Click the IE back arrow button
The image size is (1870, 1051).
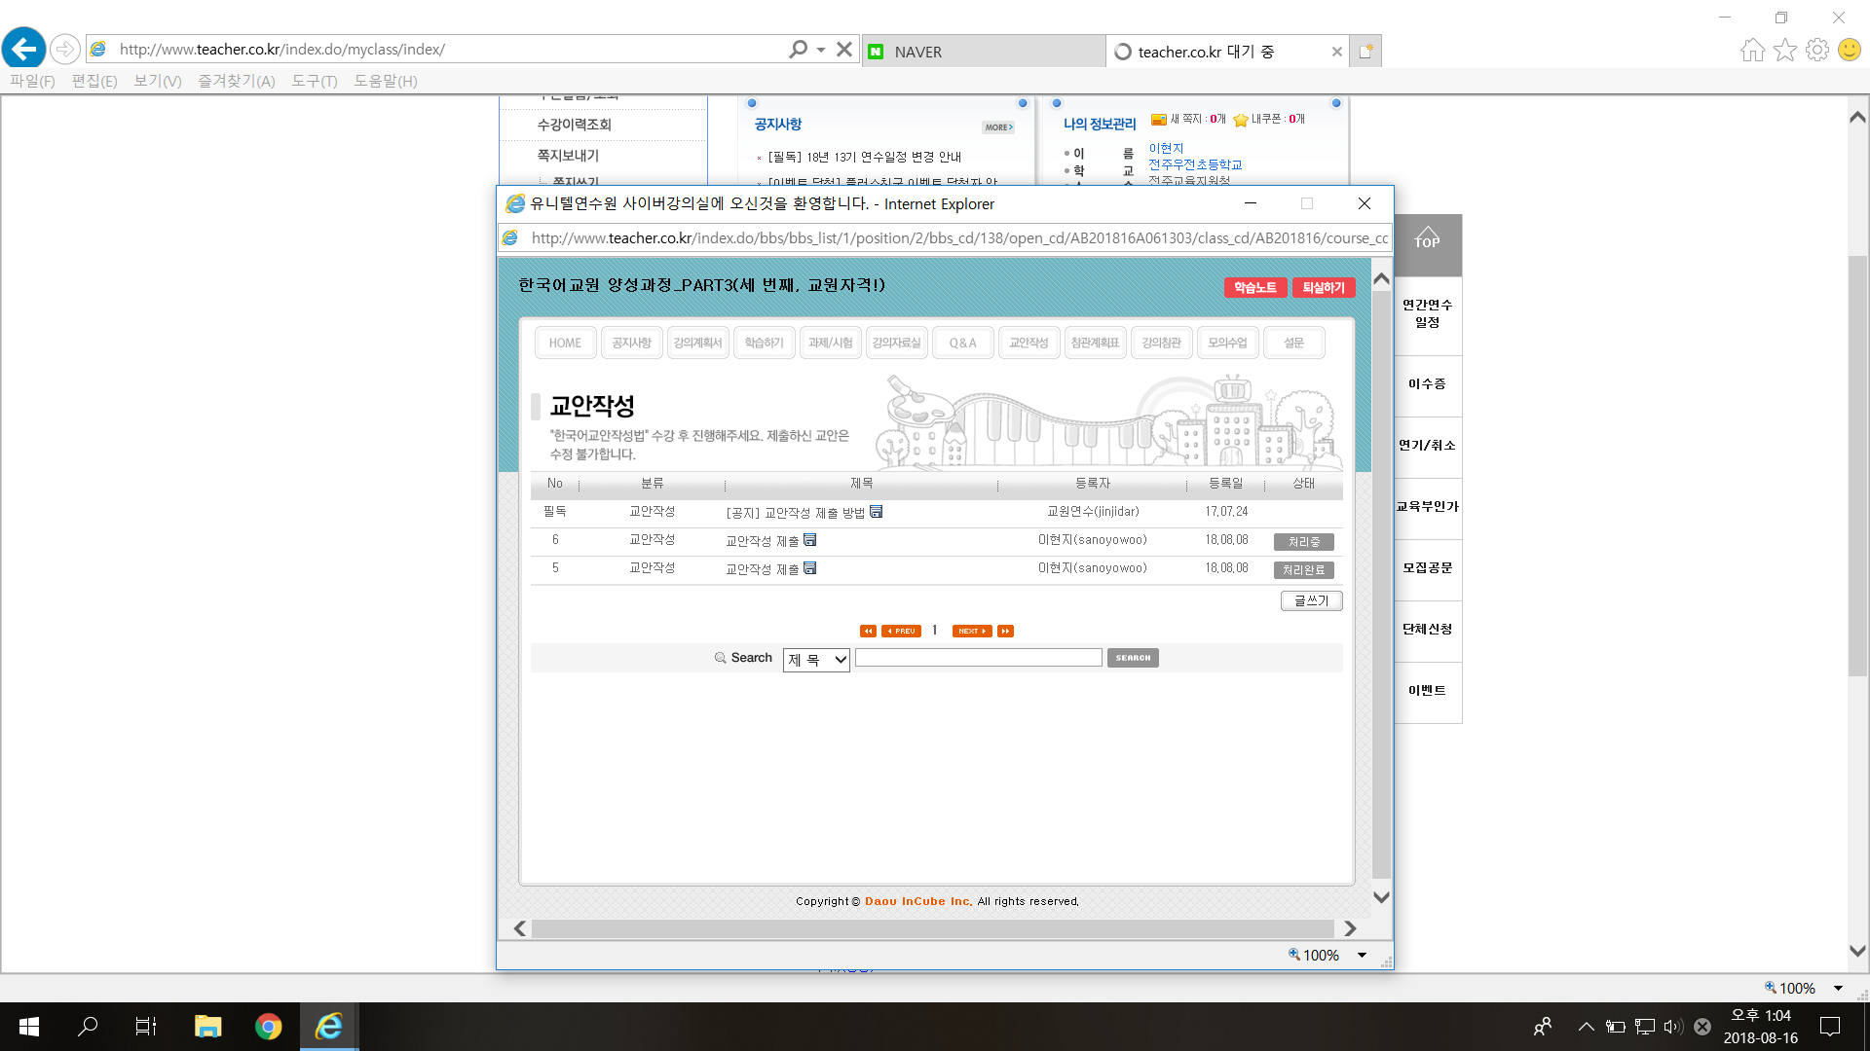[x=24, y=49]
